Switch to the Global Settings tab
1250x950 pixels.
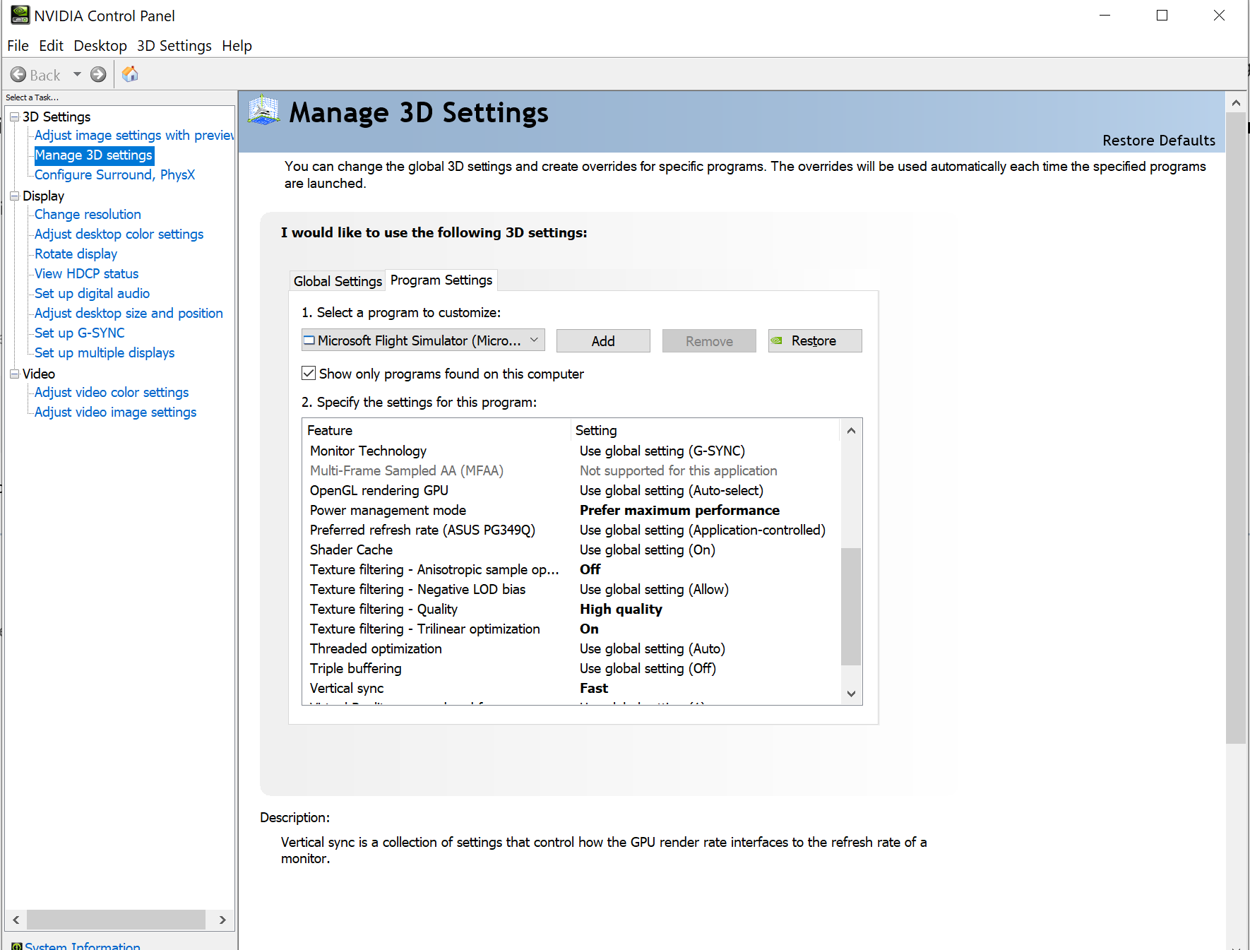pos(338,281)
